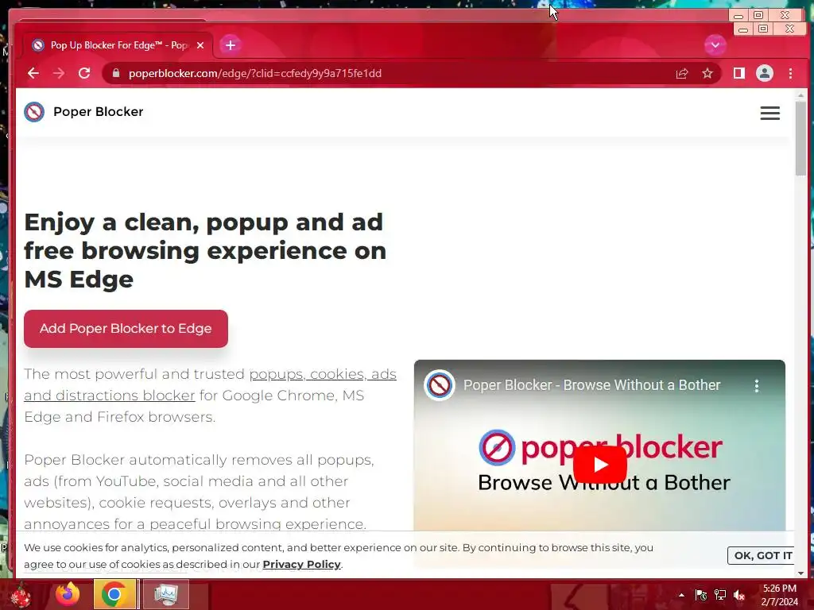814x610 pixels.
Task: Reload the Poper Blocker page
Action: point(84,73)
